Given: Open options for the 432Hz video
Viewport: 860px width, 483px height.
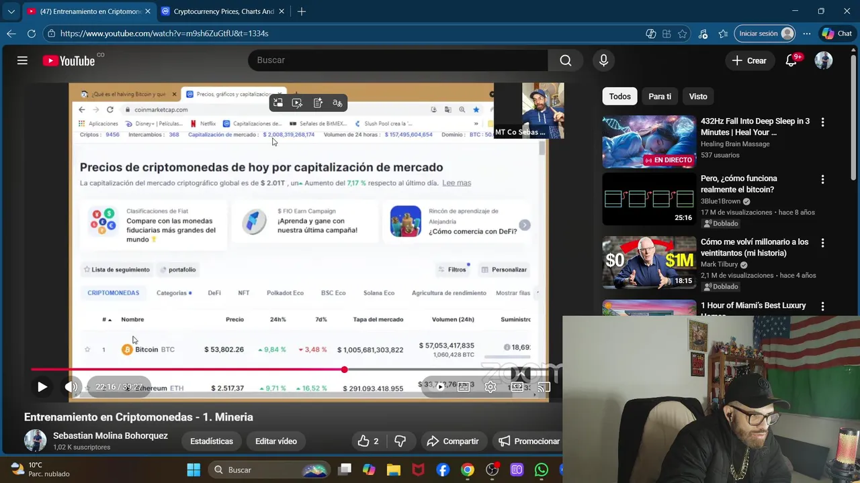Looking at the screenshot, I should coord(822,122).
